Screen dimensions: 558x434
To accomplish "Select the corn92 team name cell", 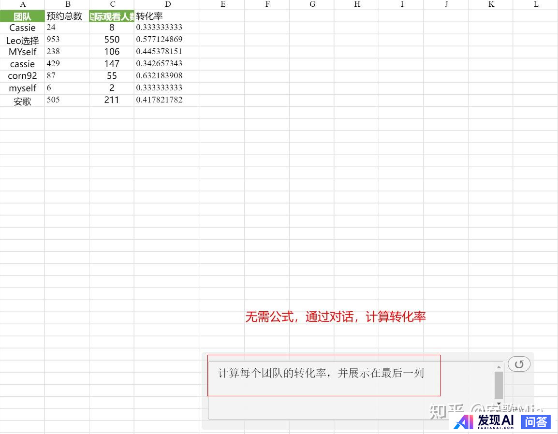I will pyautogui.click(x=22, y=76).
